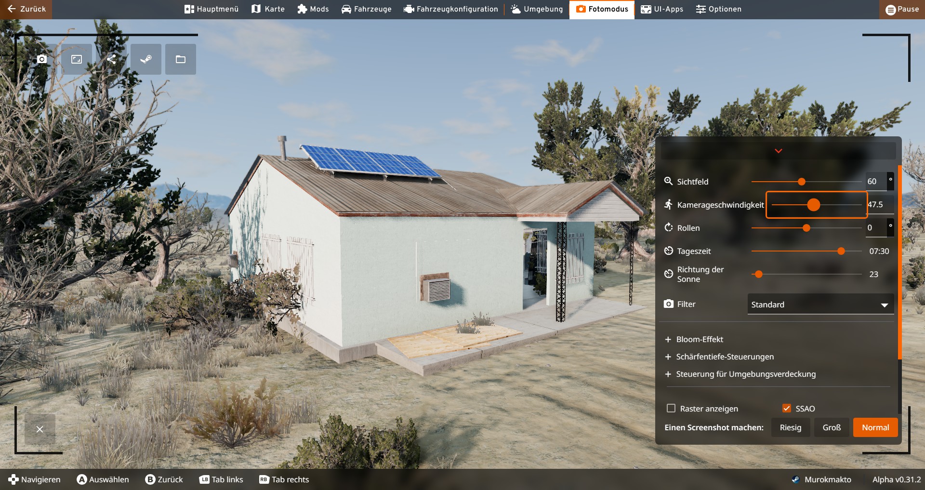
Task: Adjust the Sichtfeld slider
Action: pos(806,182)
